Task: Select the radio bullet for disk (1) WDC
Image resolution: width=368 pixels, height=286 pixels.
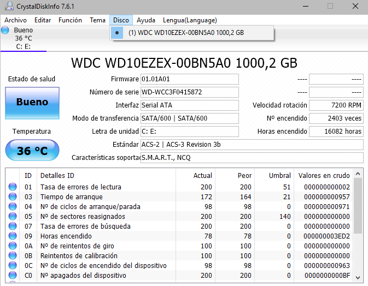Action: [117, 33]
